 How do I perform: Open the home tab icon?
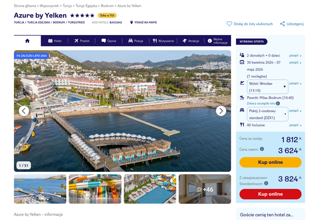pos(27,41)
